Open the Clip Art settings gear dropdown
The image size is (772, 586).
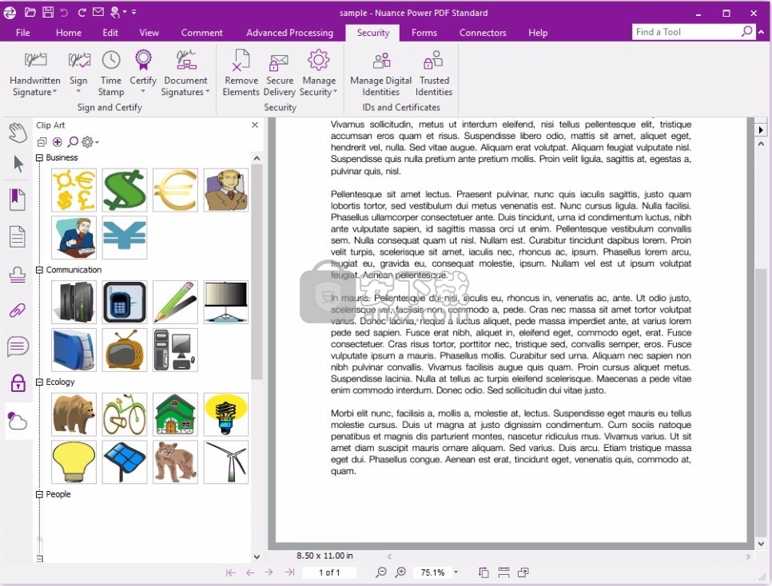pyautogui.click(x=90, y=141)
